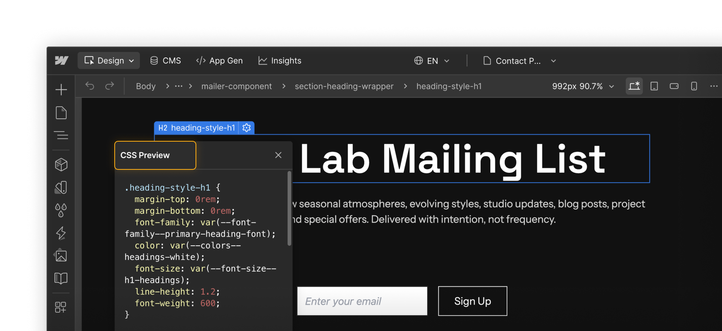
Task: Click the seasonal atmospheres paragraph text
Action: coord(469,212)
